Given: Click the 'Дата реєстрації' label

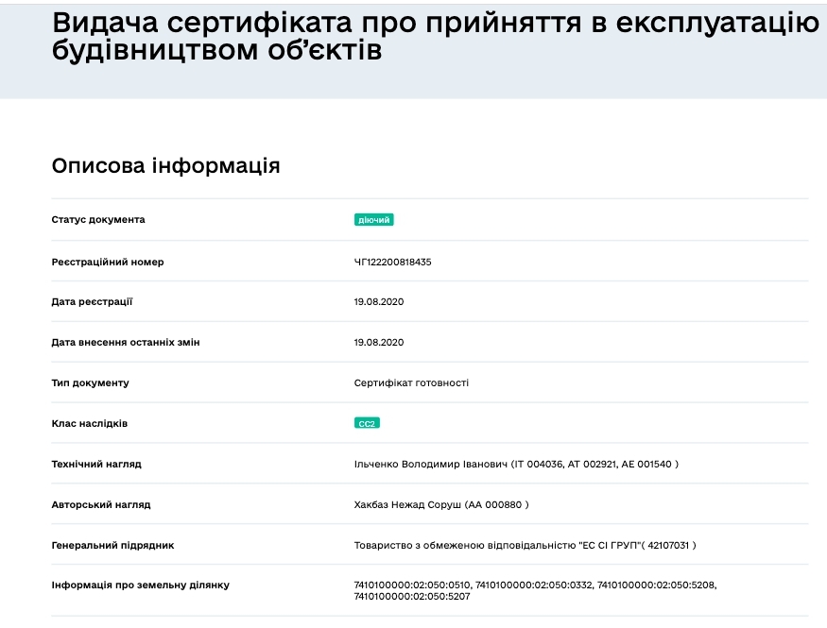Looking at the screenshot, I should tap(92, 302).
